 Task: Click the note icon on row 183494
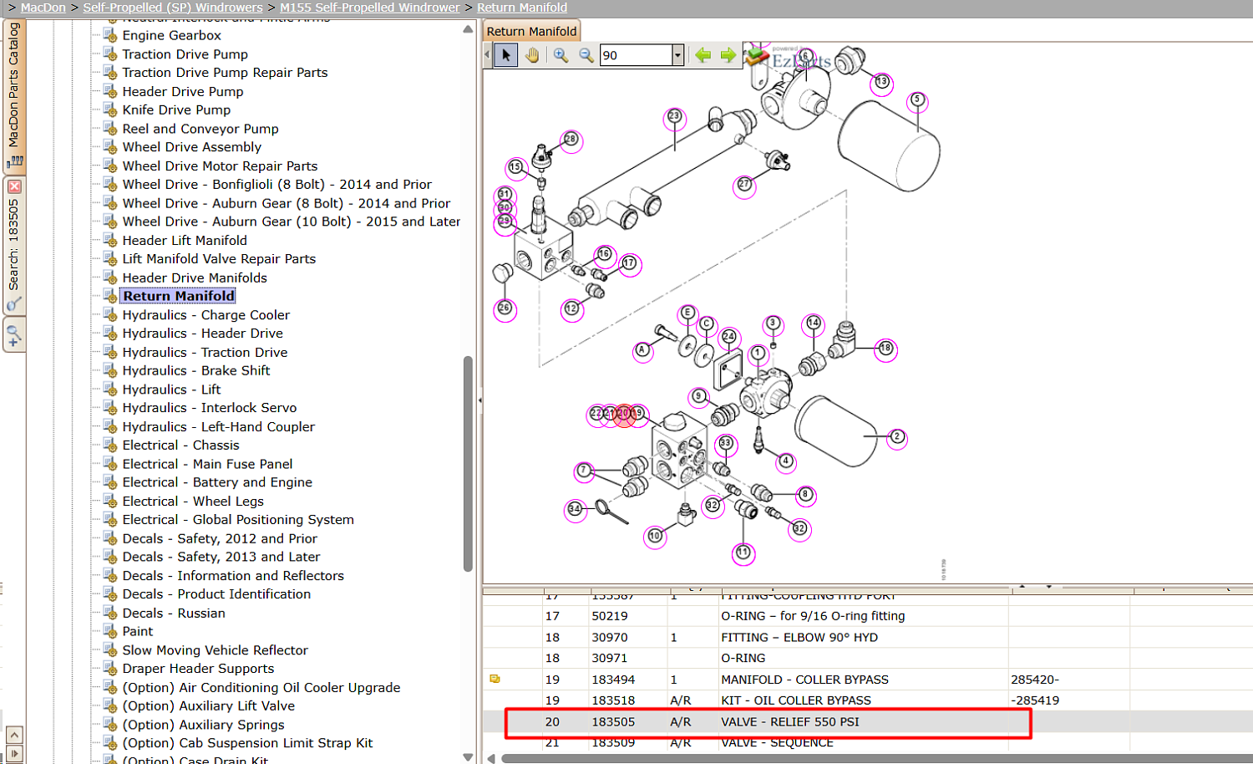[x=495, y=679]
